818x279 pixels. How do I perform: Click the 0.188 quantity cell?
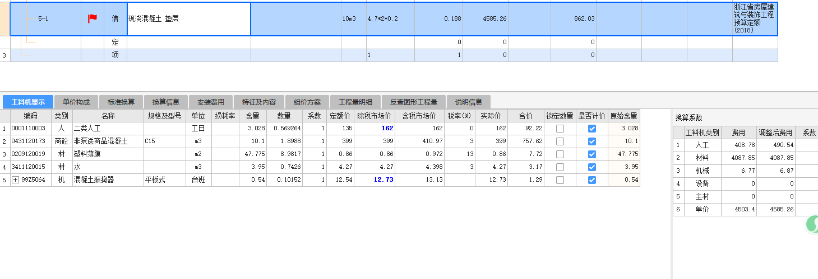(438, 19)
